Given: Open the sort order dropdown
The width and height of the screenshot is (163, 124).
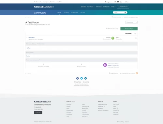Looking at the screenshot, I should coord(128,34).
